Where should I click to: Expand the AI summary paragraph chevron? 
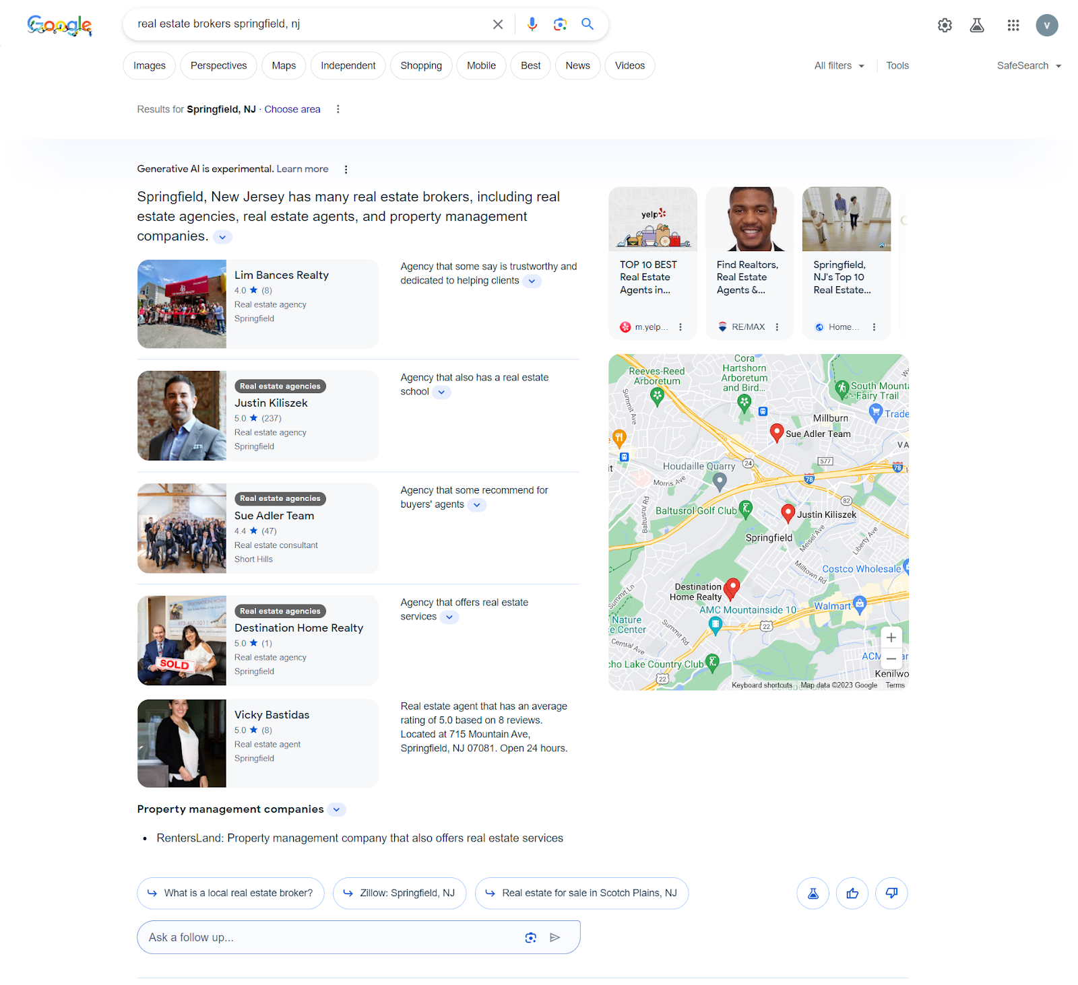[x=222, y=237]
